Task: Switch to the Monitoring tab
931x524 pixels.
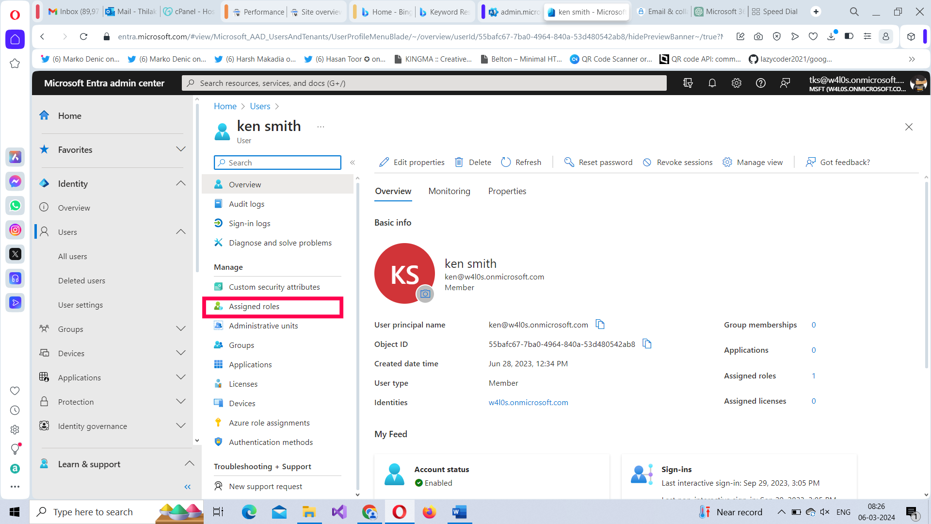Action: pyautogui.click(x=449, y=191)
